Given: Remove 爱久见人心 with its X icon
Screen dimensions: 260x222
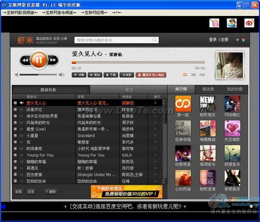Looking at the screenshot, I should coord(155,103).
